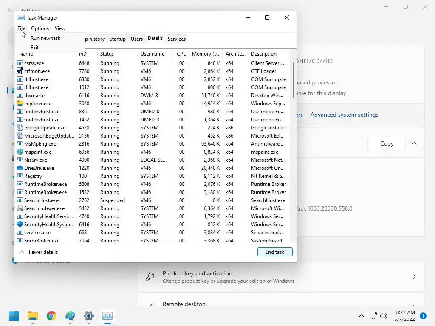Switch to the Services tab

click(x=177, y=39)
